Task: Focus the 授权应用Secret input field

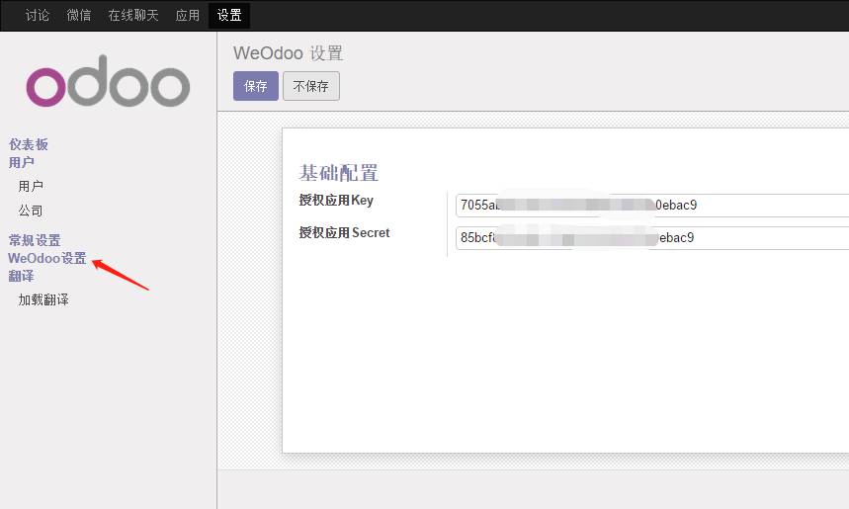Action: [x=652, y=238]
